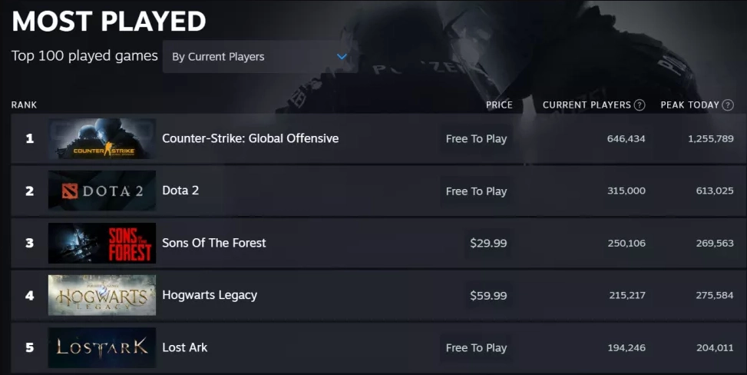Click the Peak Today question mark icon
The width and height of the screenshot is (747, 375).
coord(728,105)
